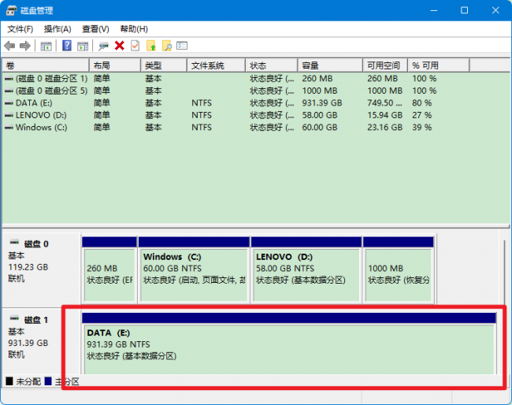The width and height of the screenshot is (512, 405).
Task: Click the disk icon beside 磁盘 1 label
Action: click(15, 318)
